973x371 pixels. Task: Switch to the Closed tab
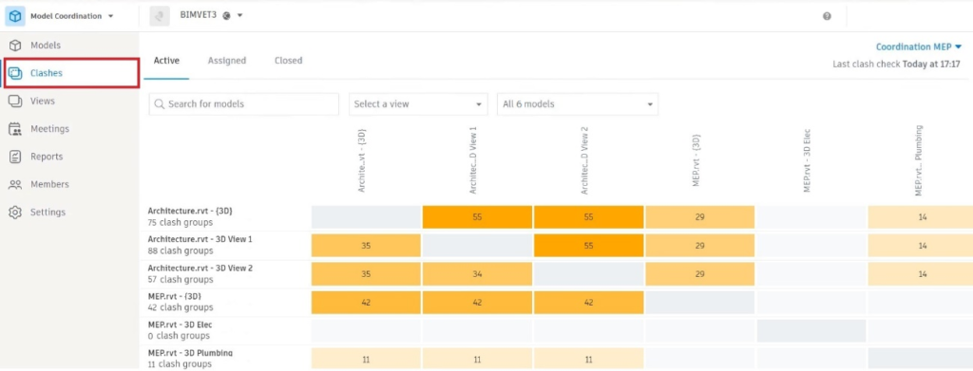click(x=289, y=61)
